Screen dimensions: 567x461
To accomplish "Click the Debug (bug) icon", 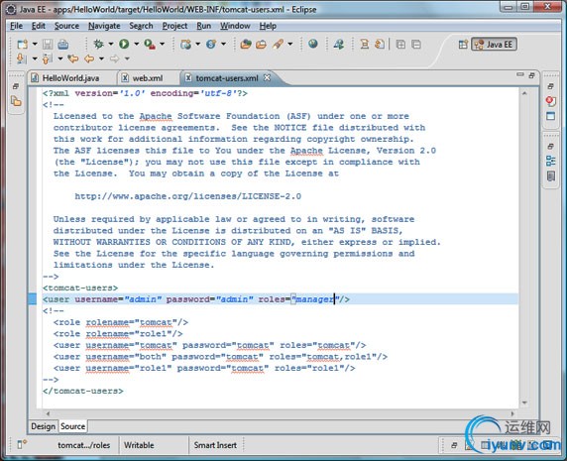I will point(98,44).
